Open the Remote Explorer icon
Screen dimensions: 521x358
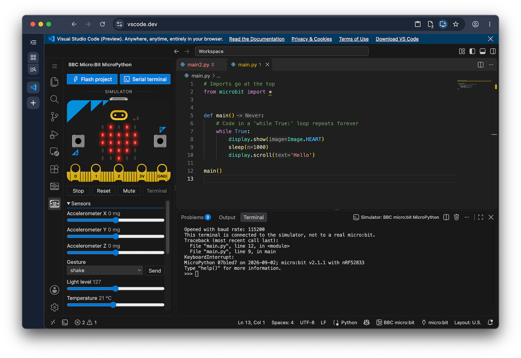coord(55,152)
